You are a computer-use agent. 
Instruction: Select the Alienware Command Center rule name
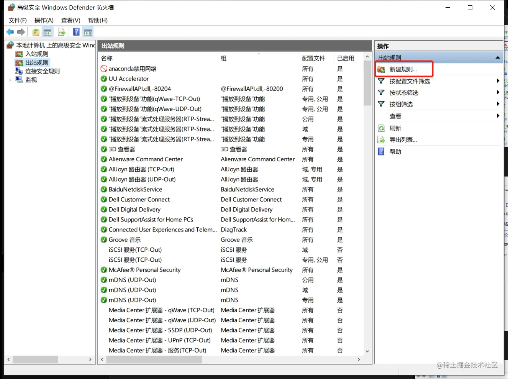[146, 159]
